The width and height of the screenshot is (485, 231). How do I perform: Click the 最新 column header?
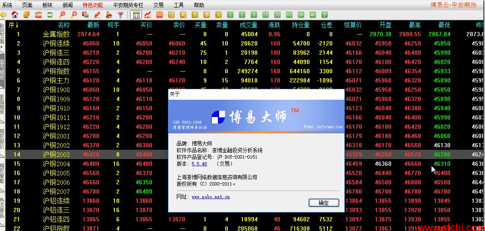point(93,25)
